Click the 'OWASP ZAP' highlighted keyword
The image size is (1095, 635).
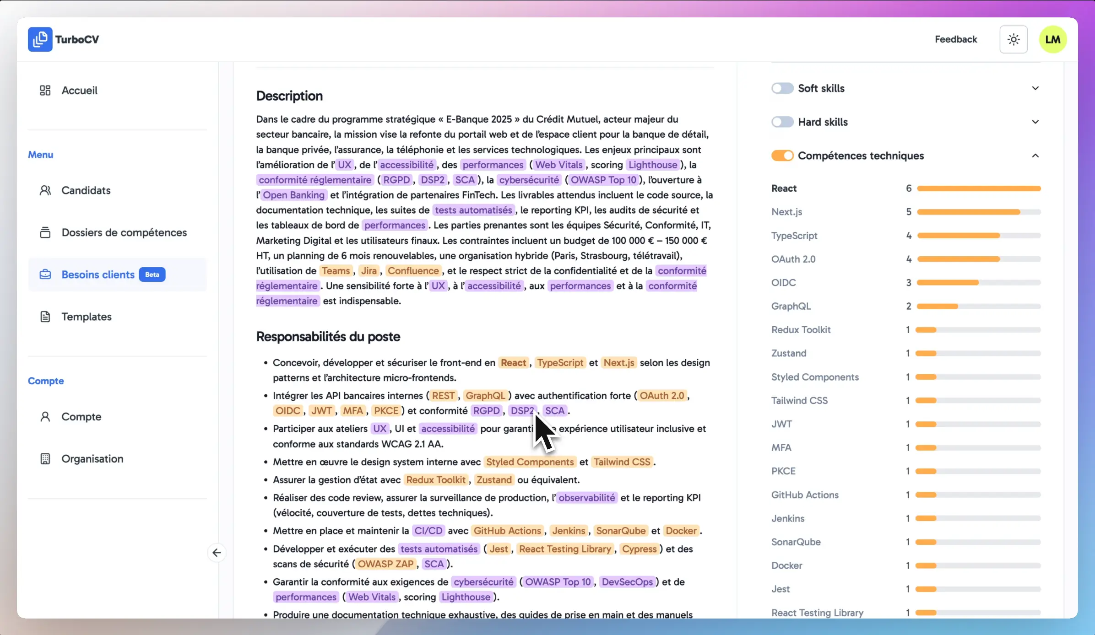click(x=385, y=564)
